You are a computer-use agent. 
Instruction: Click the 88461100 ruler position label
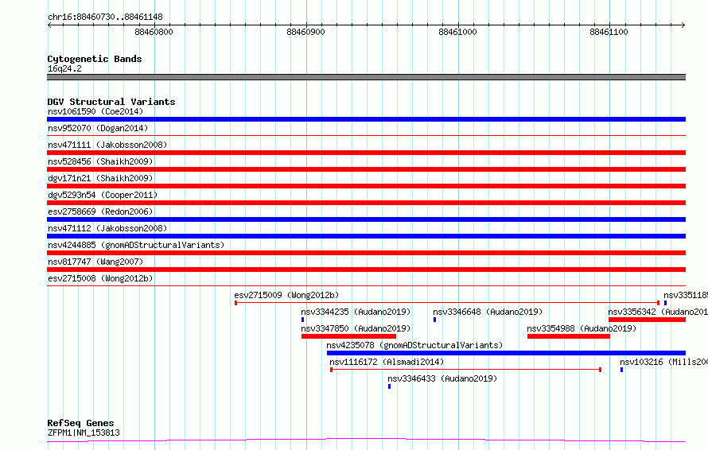click(x=609, y=32)
